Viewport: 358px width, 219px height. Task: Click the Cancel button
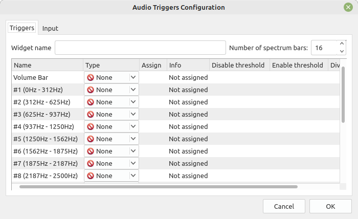[x=284, y=206]
